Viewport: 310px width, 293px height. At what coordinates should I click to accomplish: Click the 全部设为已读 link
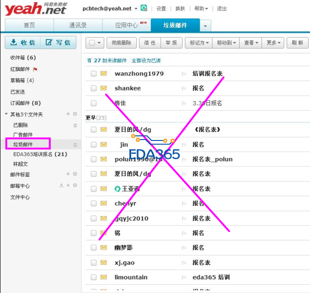click(x=146, y=61)
